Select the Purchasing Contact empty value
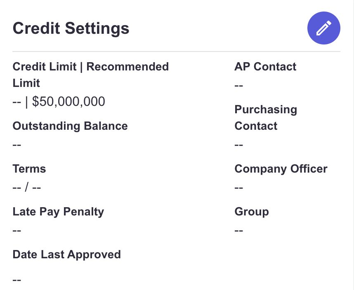Viewport: 354px width, 290px height. 238,145
